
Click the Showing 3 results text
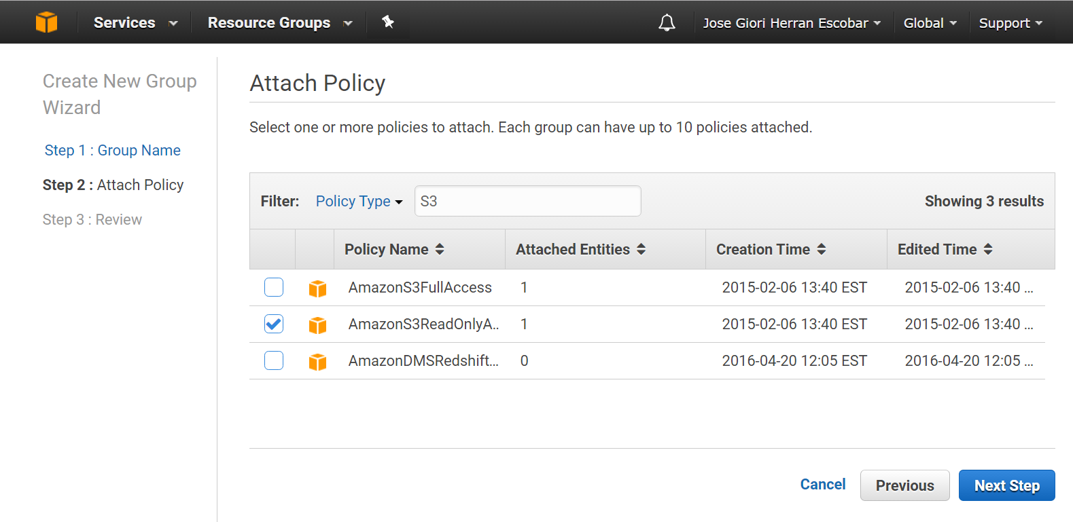coord(984,201)
